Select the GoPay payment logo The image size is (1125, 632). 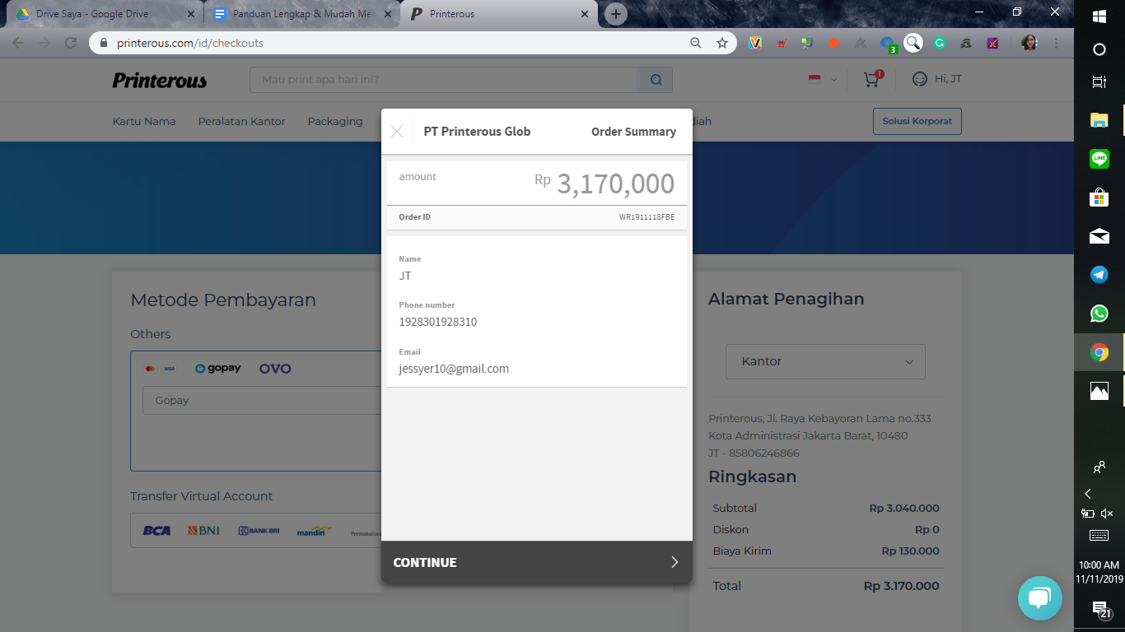pos(218,369)
